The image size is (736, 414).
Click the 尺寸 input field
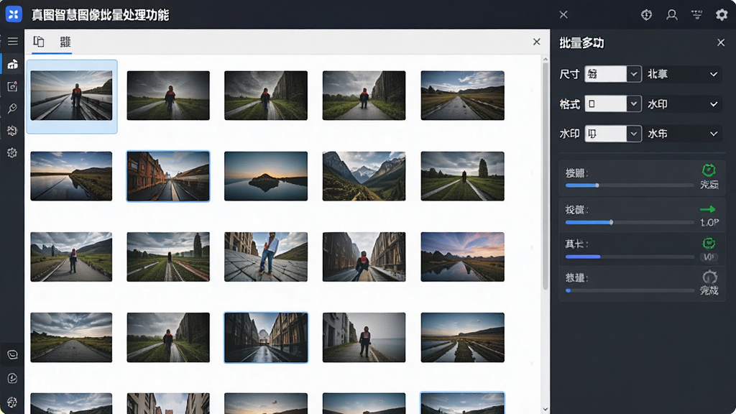coord(605,74)
